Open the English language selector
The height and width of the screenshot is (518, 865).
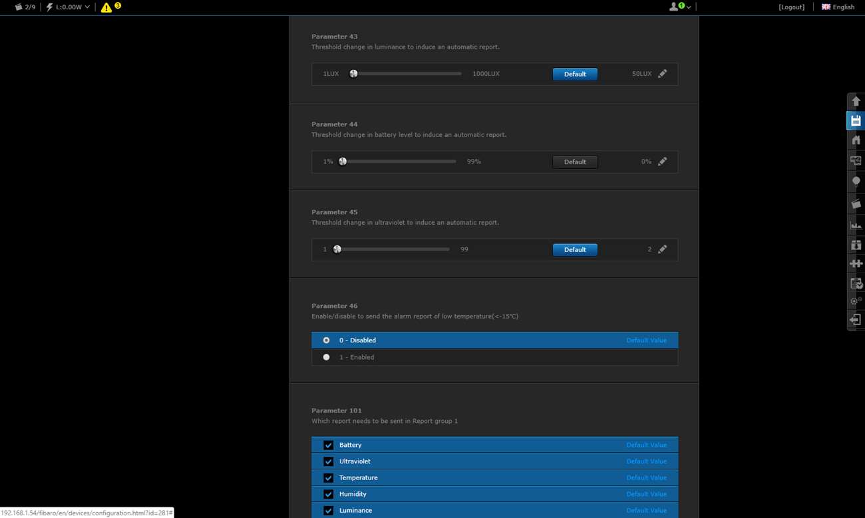coord(838,7)
